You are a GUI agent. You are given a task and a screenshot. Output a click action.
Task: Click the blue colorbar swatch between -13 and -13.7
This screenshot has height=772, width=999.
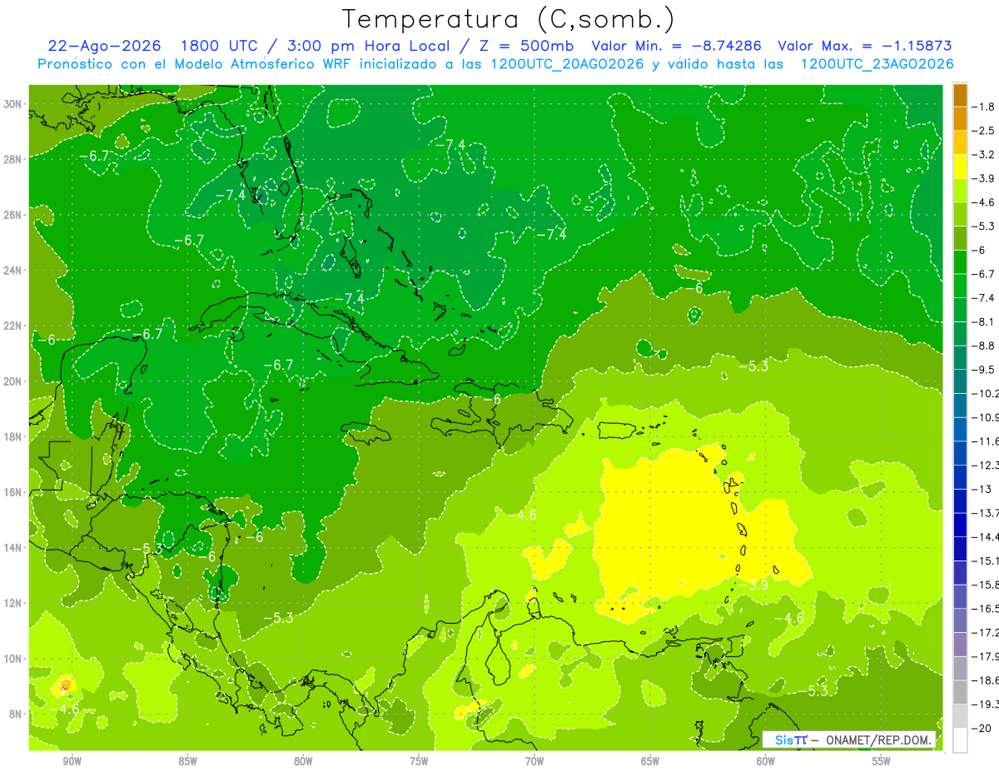(960, 501)
